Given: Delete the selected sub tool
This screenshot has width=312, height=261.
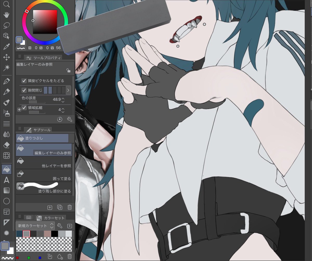Looking at the screenshot, I should [x=70, y=207].
